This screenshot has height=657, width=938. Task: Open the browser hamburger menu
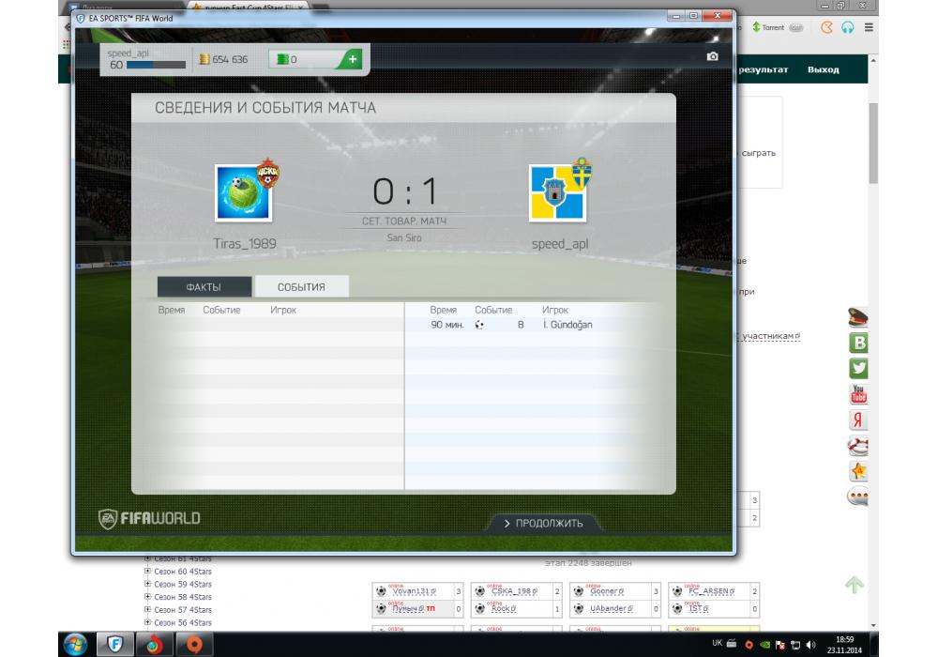[x=869, y=27]
